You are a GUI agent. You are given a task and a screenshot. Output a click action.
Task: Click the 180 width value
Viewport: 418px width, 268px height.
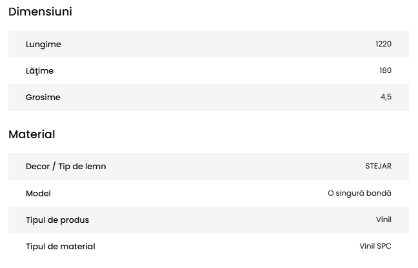click(x=385, y=70)
